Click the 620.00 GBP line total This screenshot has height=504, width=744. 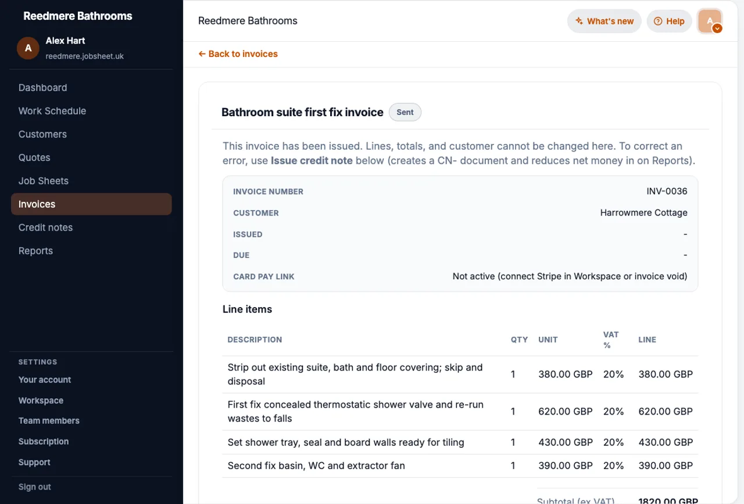coord(666,412)
